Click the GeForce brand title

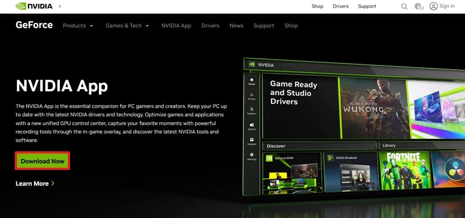point(34,25)
